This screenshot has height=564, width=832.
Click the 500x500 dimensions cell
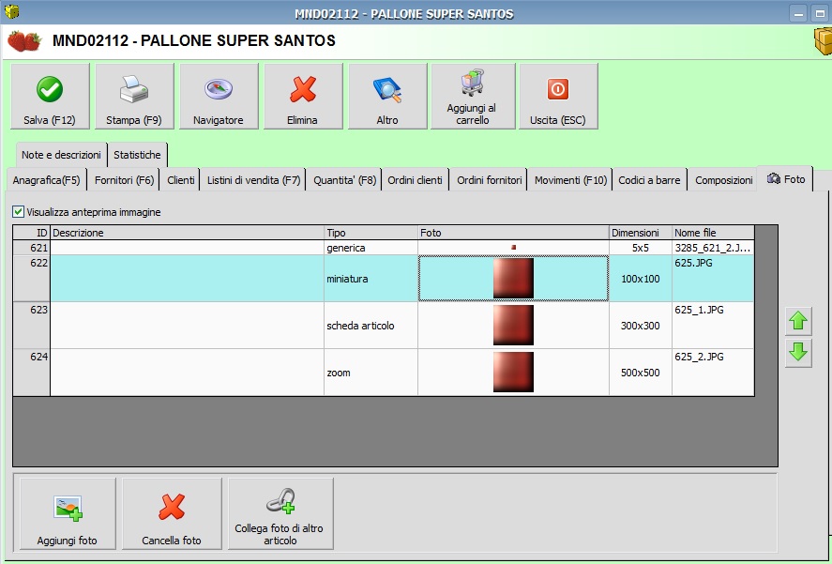pos(641,373)
